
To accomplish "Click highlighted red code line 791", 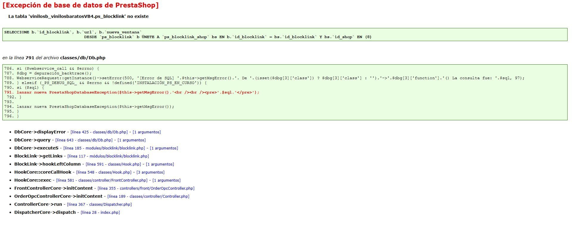I will pyautogui.click(x=132, y=92).
